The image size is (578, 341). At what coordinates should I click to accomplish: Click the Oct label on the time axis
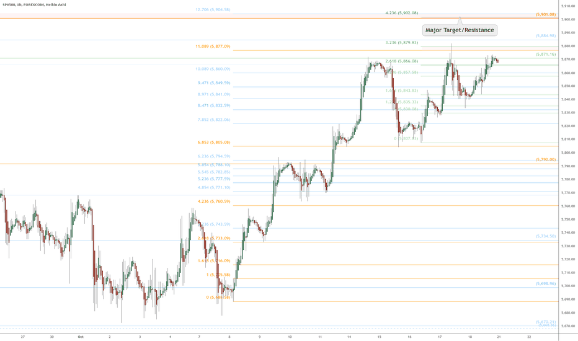click(81, 337)
